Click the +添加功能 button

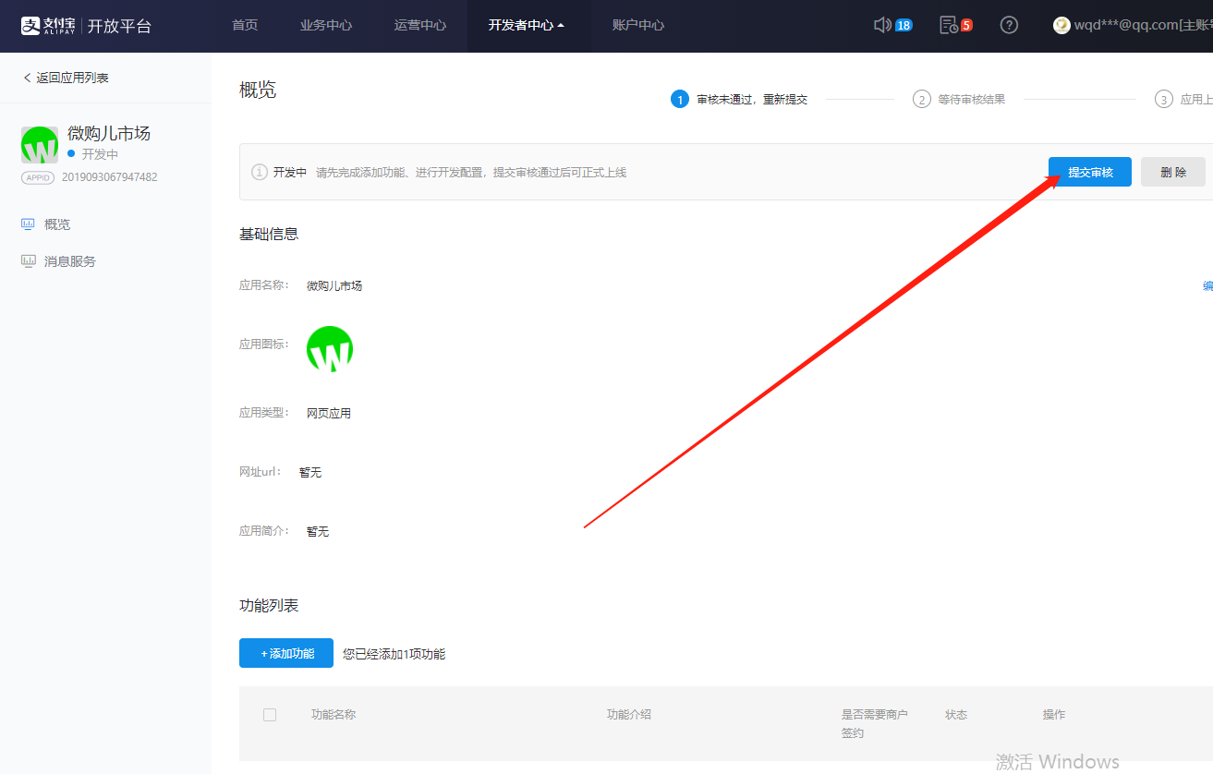point(286,653)
